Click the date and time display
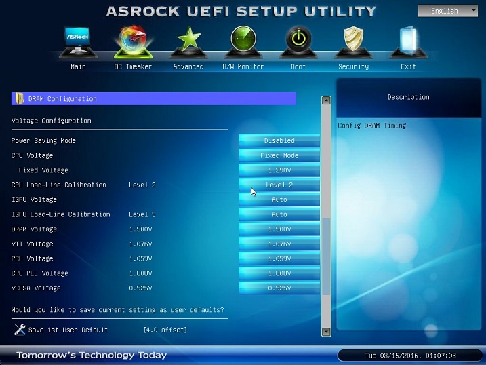Image resolution: width=486 pixels, height=365 pixels. [x=410, y=356]
